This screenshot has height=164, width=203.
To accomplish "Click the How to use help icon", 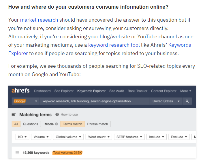I will (x=57, y=115).
